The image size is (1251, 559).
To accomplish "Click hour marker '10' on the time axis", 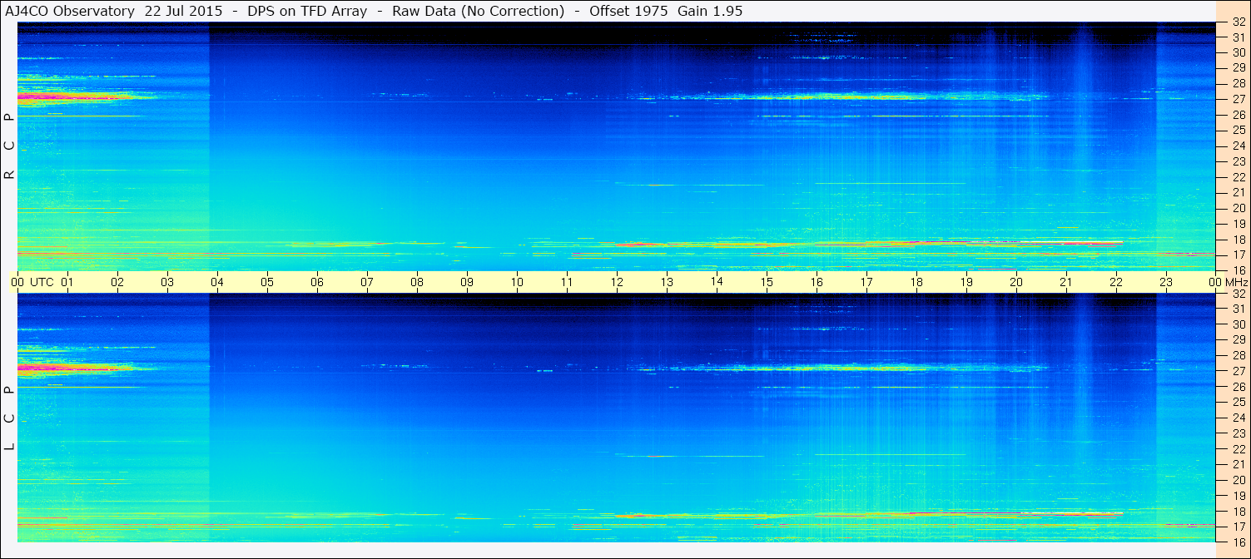I will (x=517, y=282).
